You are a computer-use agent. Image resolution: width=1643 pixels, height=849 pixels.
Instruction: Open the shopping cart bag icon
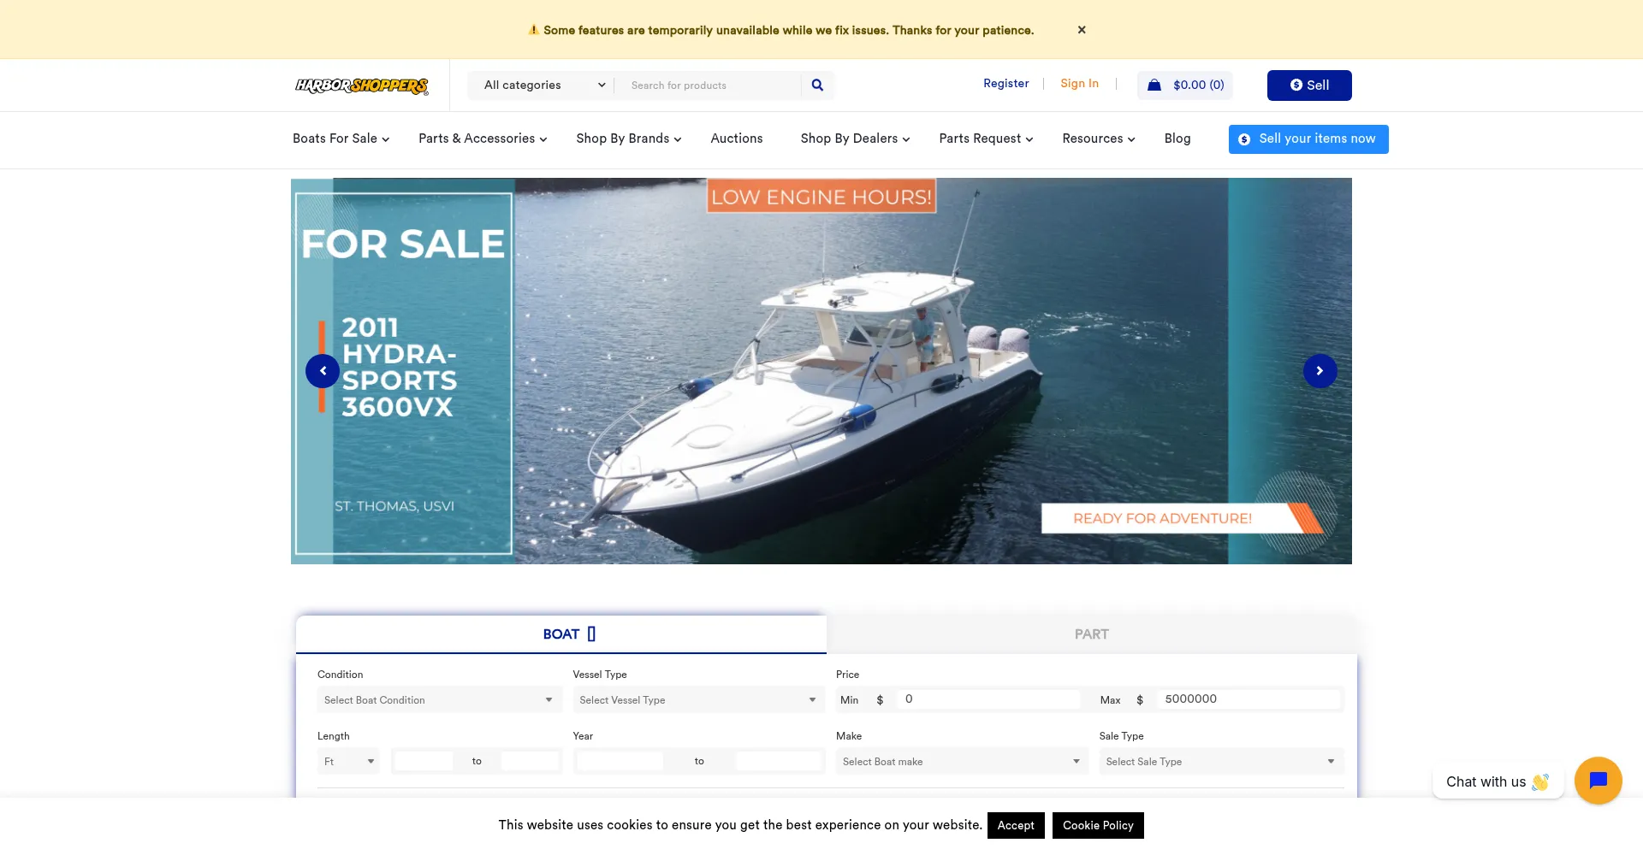click(x=1154, y=85)
